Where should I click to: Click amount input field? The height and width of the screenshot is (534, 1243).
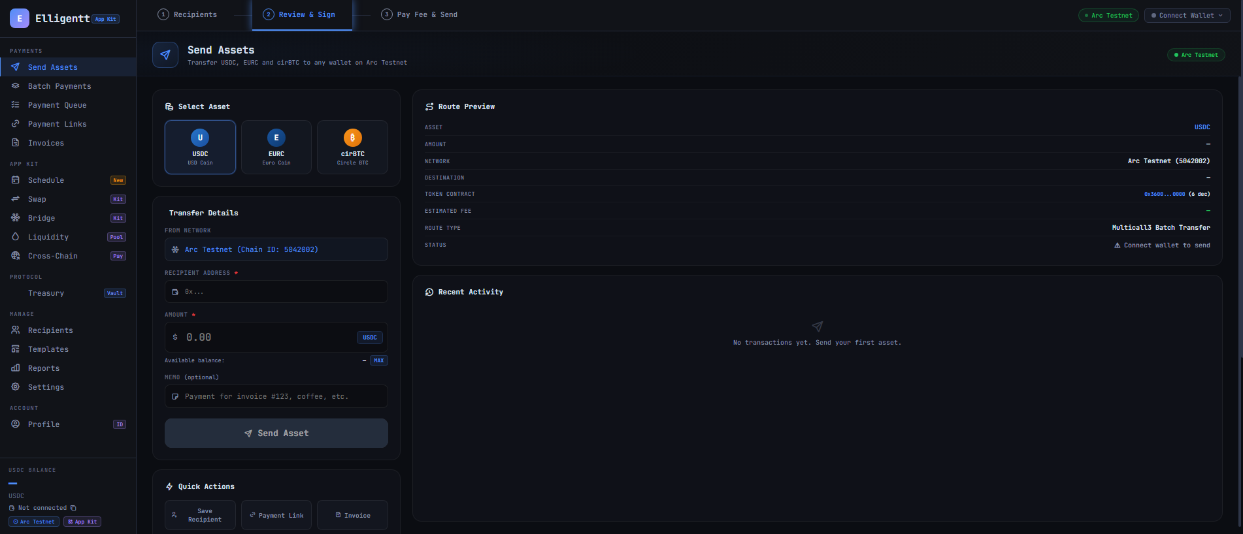276,337
